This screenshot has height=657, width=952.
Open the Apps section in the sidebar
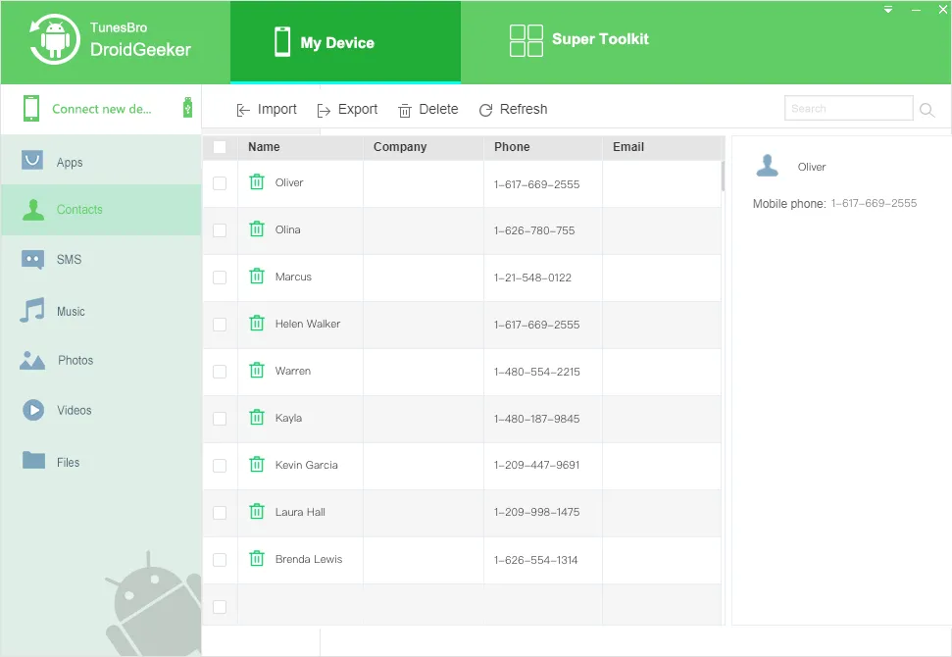pos(71,160)
